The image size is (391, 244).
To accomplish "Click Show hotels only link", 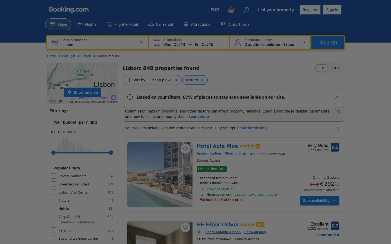I will (252, 128).
